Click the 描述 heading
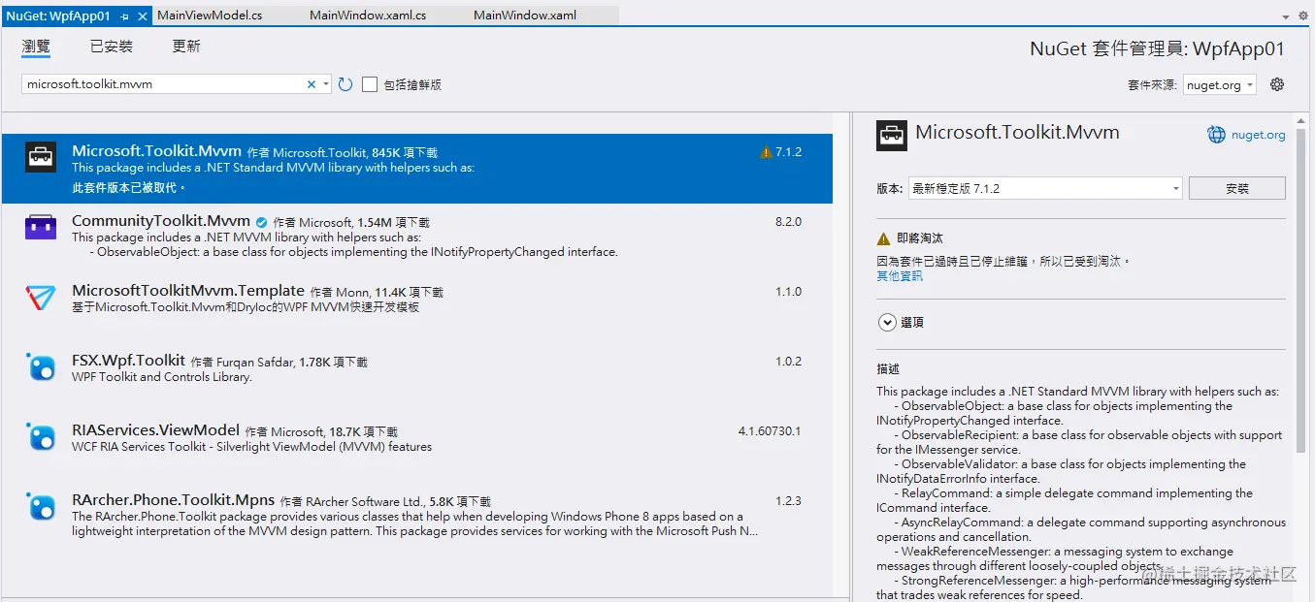Image resolution: width=1315 pixels, height=602 pixels. click(x=888, y=369)
